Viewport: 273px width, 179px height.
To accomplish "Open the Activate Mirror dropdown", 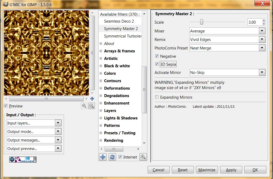I will (x=227, y=72).
